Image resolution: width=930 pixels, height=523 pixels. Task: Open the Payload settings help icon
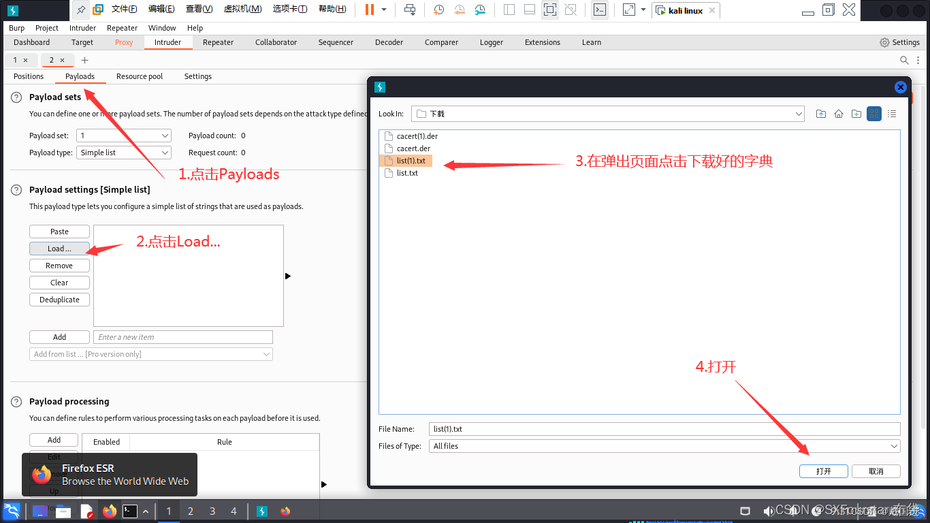click(x=16, y=190)
